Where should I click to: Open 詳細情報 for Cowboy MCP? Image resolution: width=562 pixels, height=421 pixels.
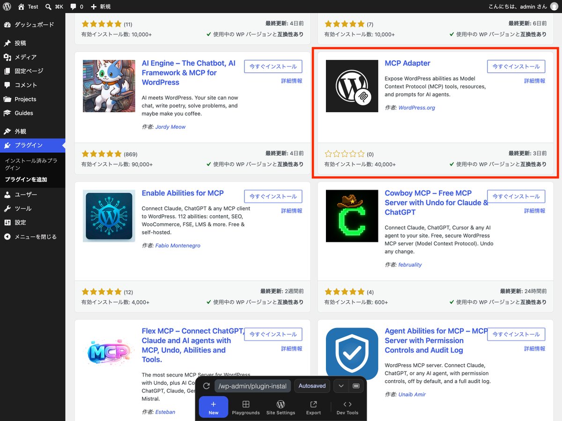coord(535,211)
